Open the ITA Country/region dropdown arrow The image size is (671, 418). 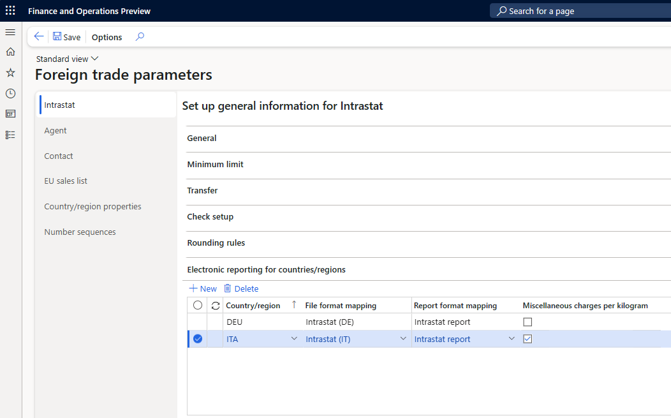pos(294,338)
